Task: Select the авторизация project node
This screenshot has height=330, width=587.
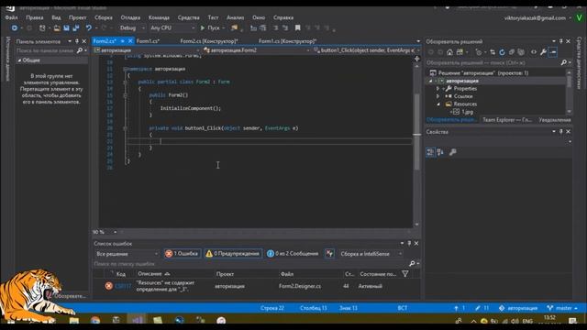Action: 462,81
